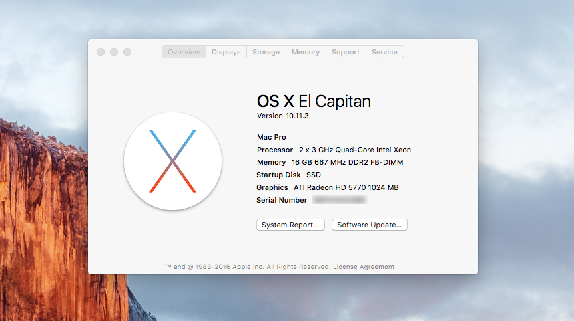Click the 16 GB 667 MHz DDR2 FB-DIMM value
Screen dimensions: 574x321
[x=348, y=162]
